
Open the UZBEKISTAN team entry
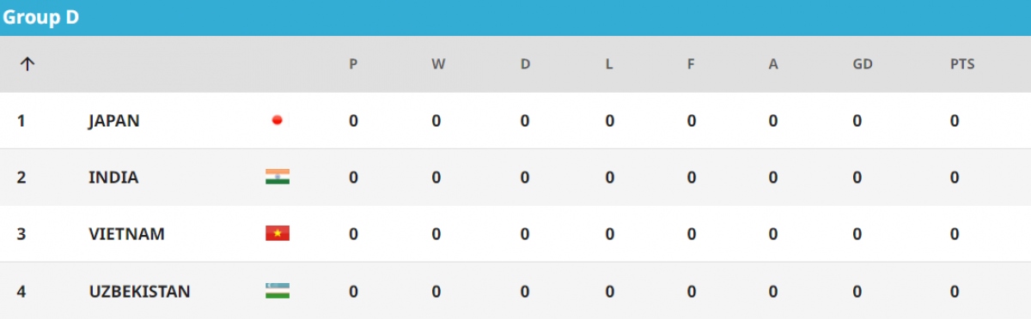point(139,292)
